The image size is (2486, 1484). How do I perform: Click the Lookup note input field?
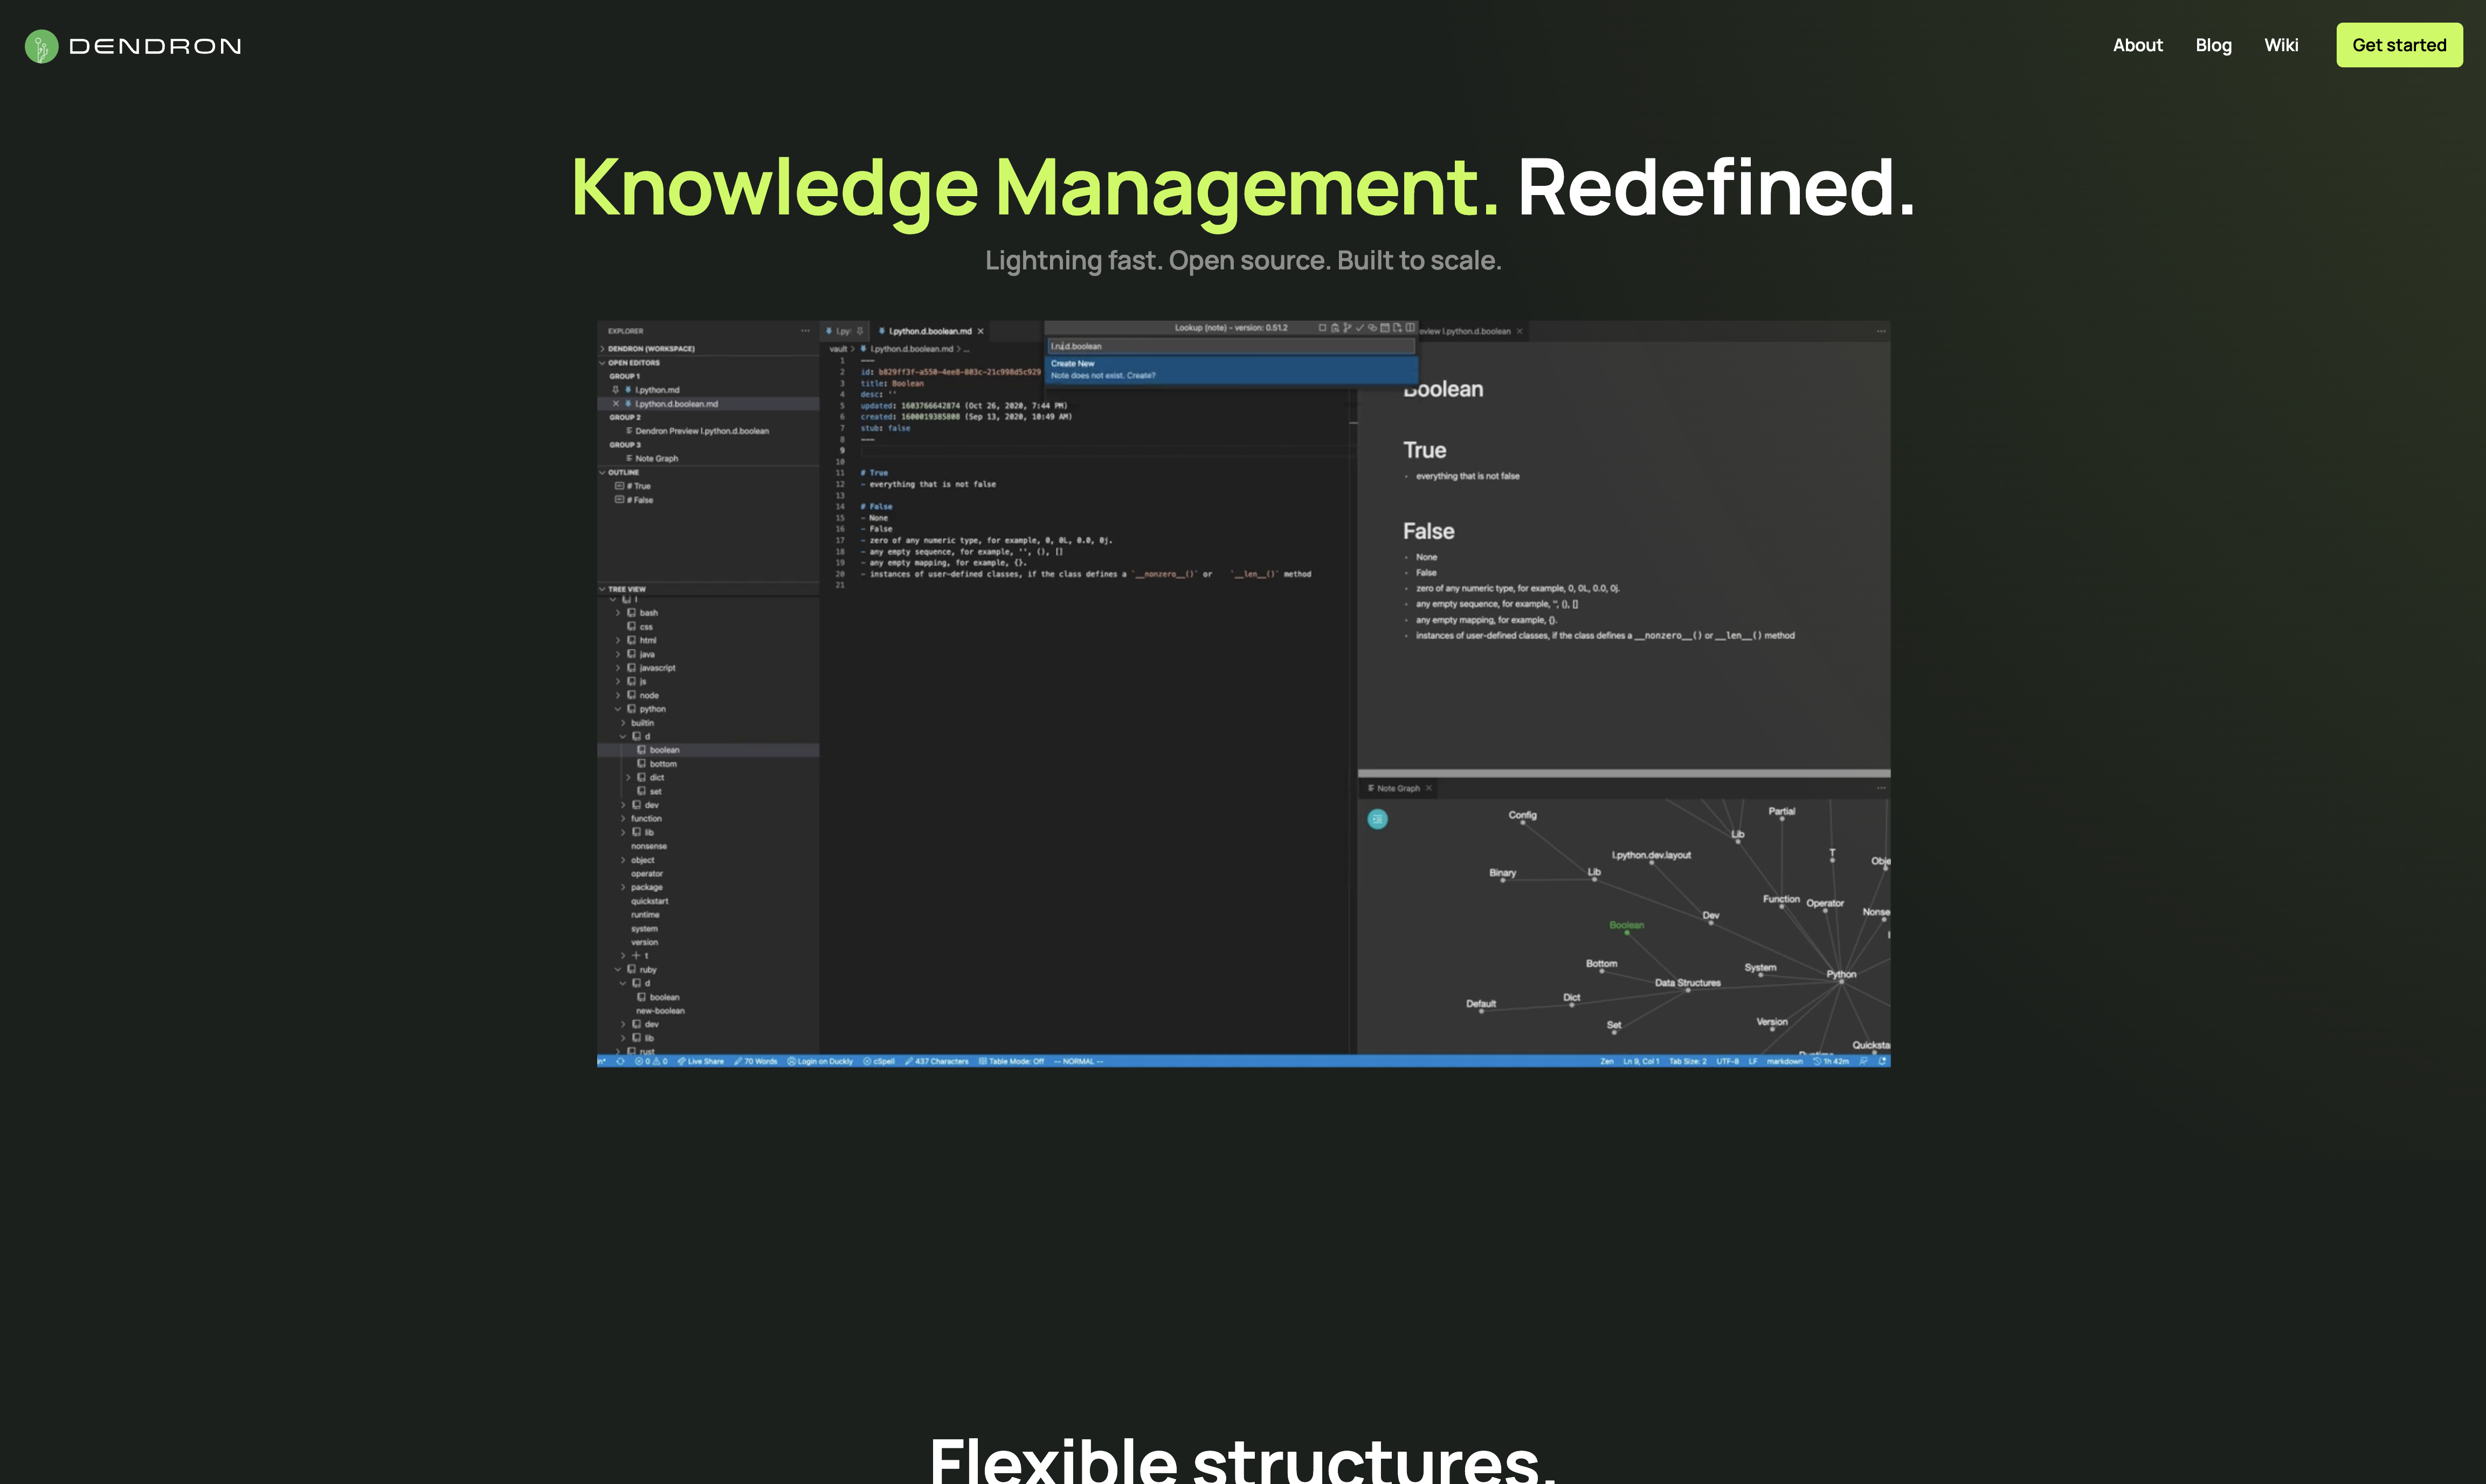[x=1230, y=346]
